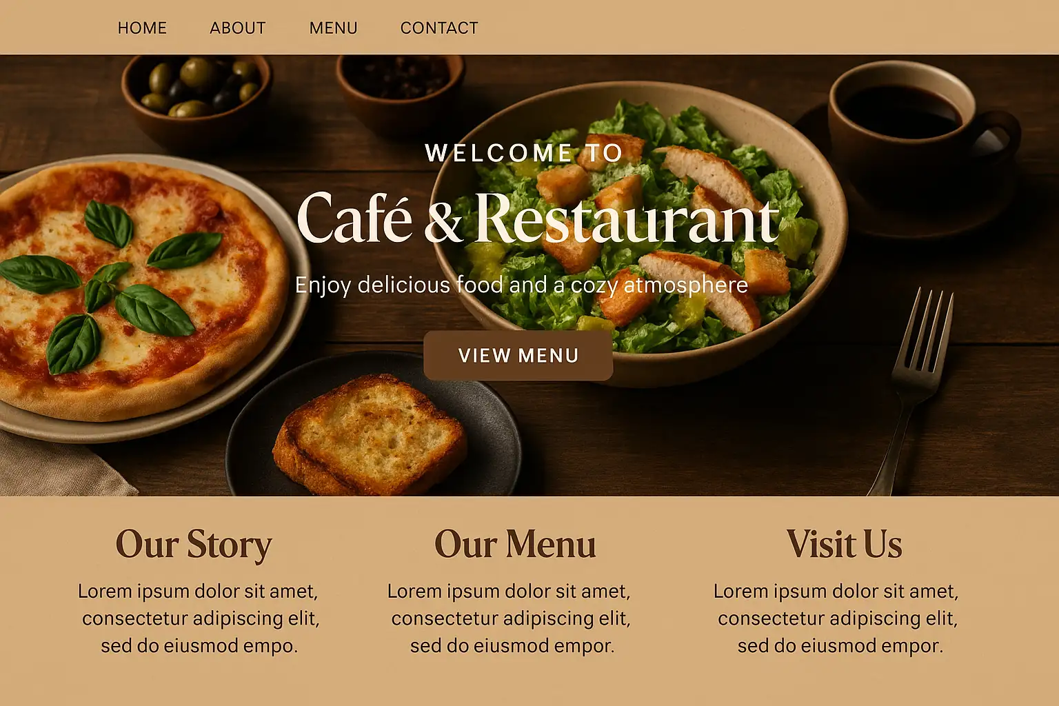Go to the ABOUT page
1059x706 pixels.
(x=238, y=28)
